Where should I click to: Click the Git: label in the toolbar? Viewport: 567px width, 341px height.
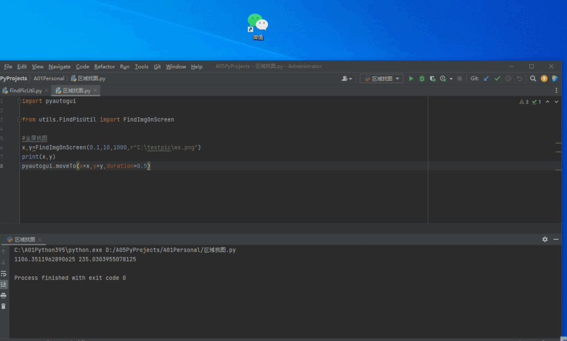click(x=475, y=78)
